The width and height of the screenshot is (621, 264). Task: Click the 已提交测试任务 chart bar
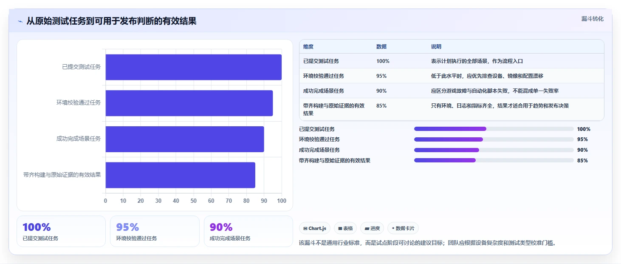tap(193, 67)
